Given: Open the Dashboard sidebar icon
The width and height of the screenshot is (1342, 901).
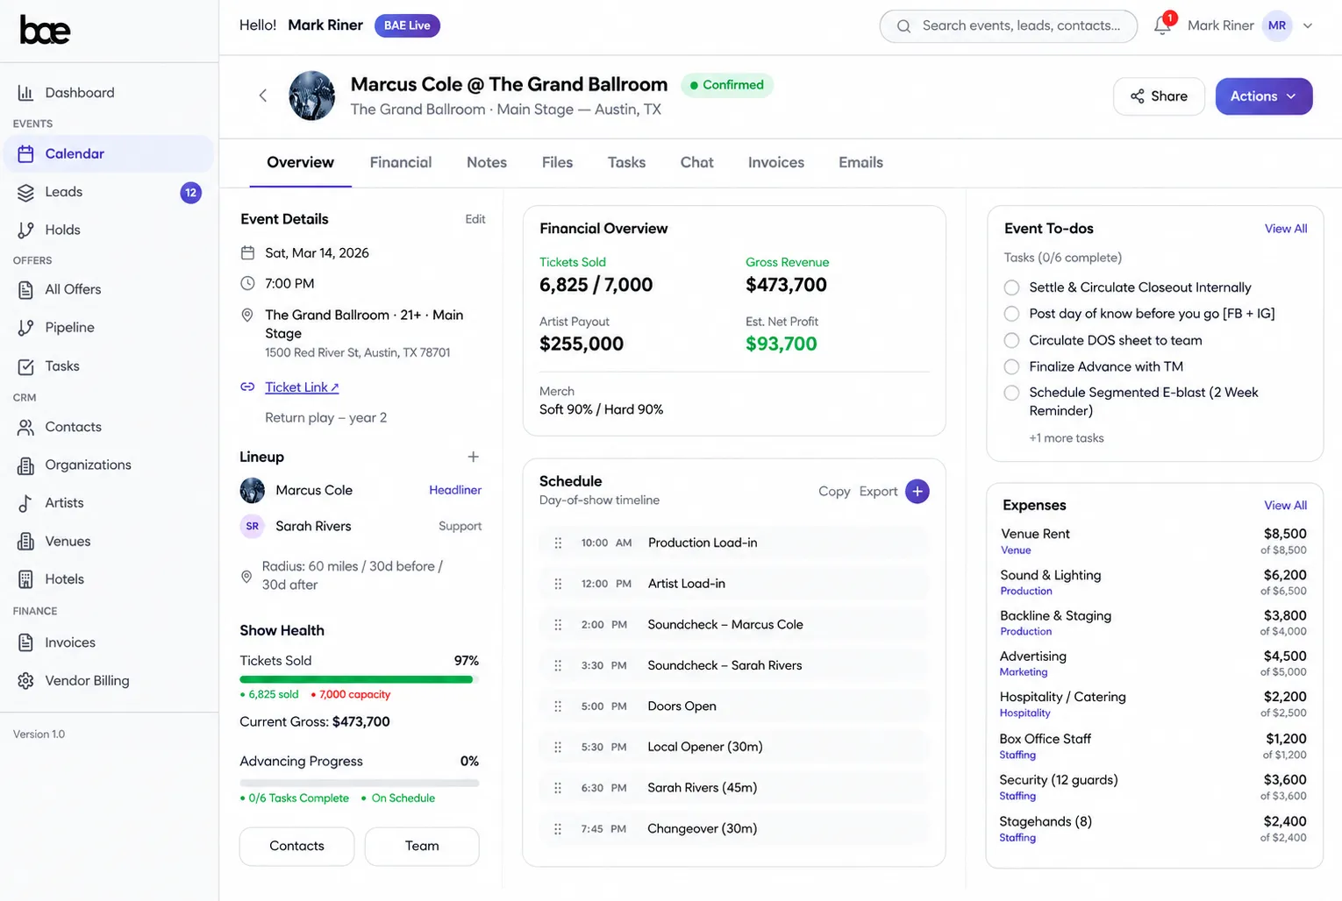Looking at the screenshot, I should coord(25,93).
